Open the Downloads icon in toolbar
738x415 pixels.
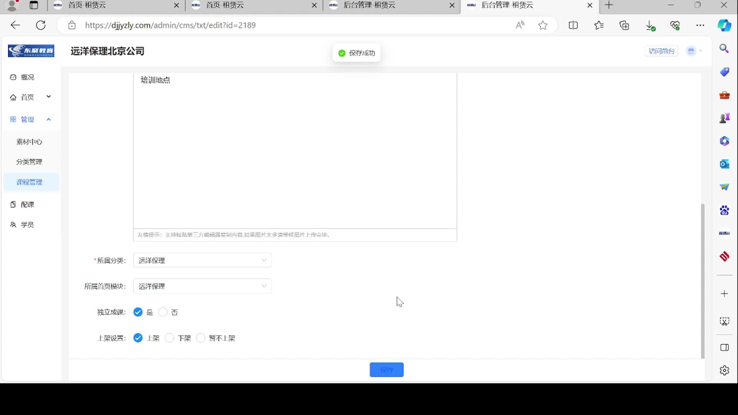click(650, 25)
